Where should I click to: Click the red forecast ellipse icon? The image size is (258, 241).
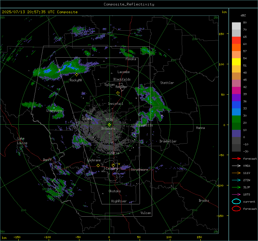[x=236, y=209]
